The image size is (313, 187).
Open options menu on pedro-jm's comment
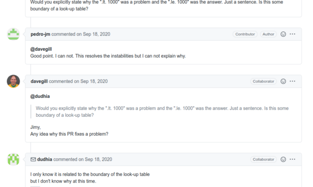(293, 34)
